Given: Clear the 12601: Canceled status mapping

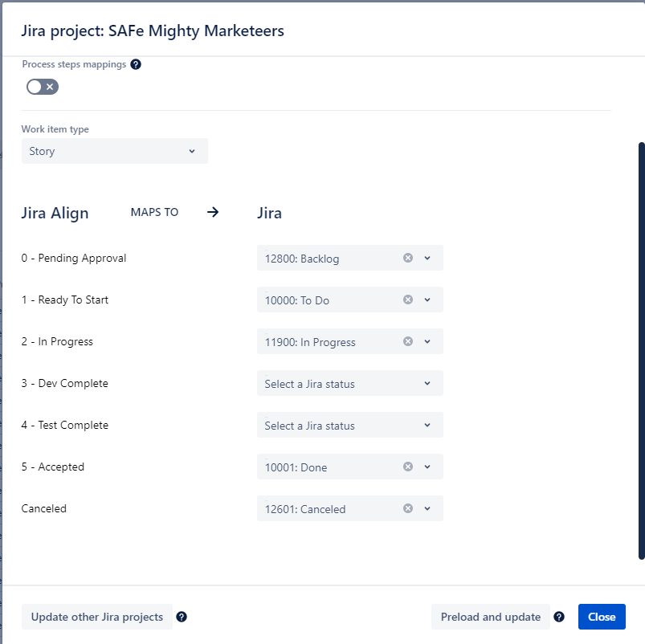Looking at the screenshot, I should pyautogui.click(x=407, y=508).
